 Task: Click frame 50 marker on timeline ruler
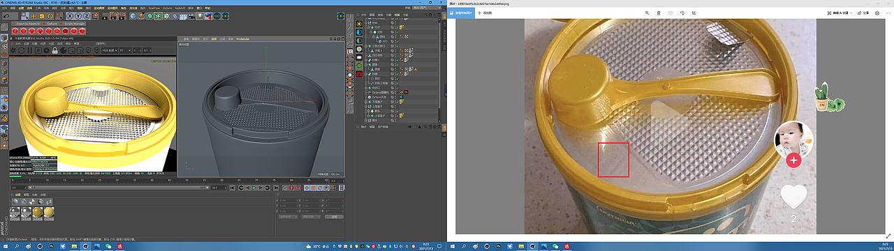tap(186, 180)
